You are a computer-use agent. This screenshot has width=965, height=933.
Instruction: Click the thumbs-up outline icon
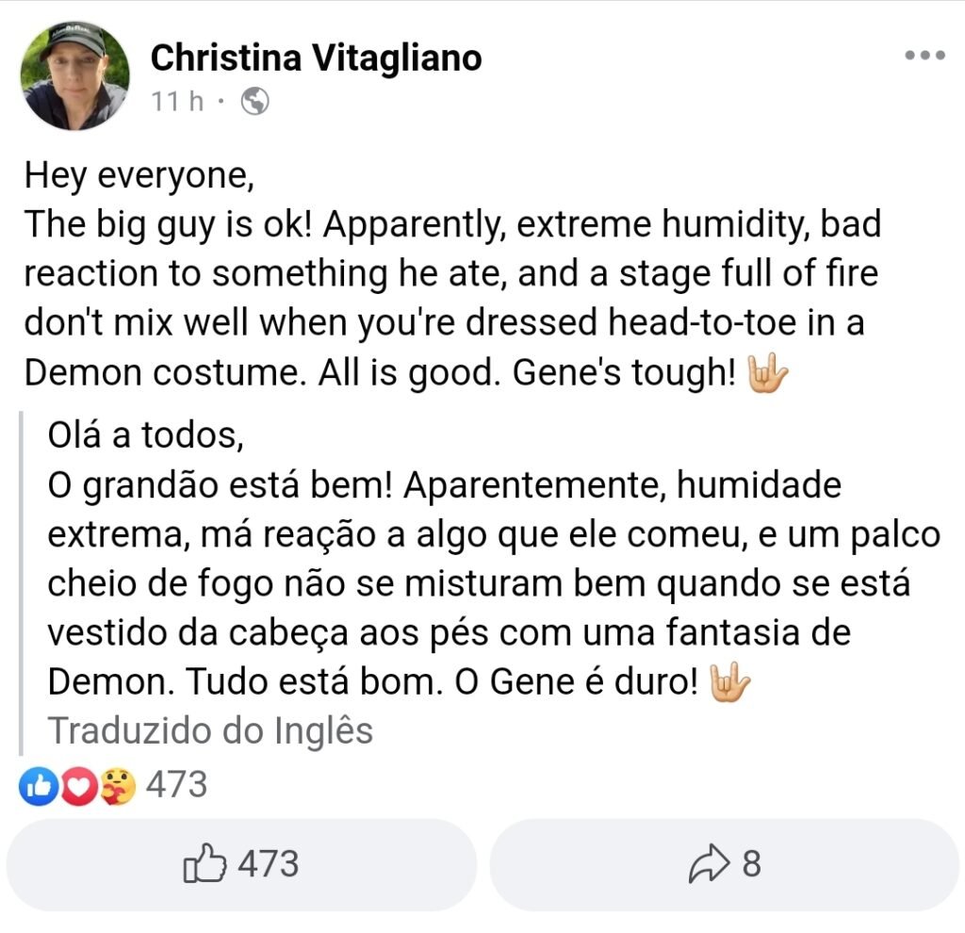click(204, 863)
